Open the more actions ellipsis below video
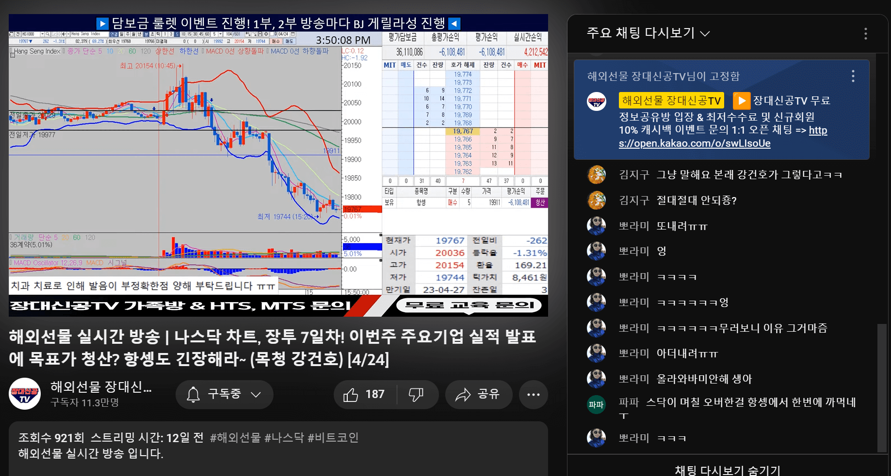891x476 pixels. pyautogui.click(x=534, y=395)
